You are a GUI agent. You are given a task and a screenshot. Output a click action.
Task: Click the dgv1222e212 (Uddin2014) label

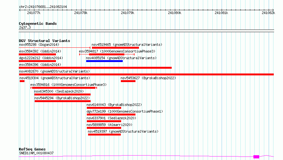click(x=41, y=58)
